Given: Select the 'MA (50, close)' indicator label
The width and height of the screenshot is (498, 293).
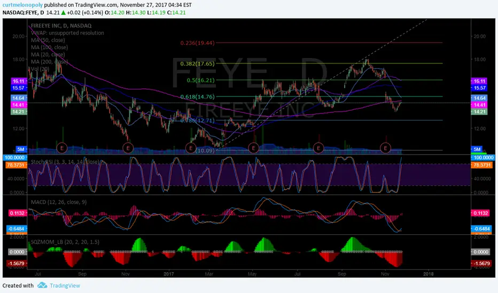Looking at the screenshot, I should 48,40.
